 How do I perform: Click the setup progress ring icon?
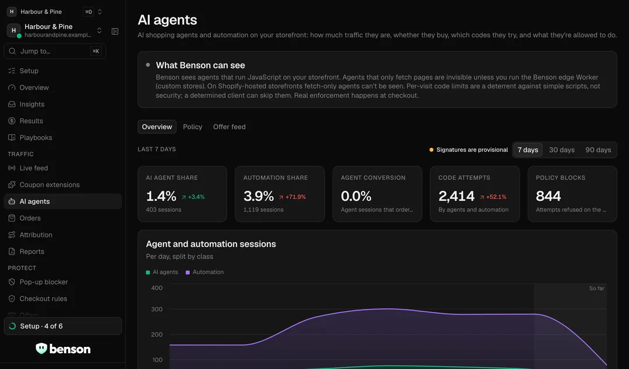[12, 326]
